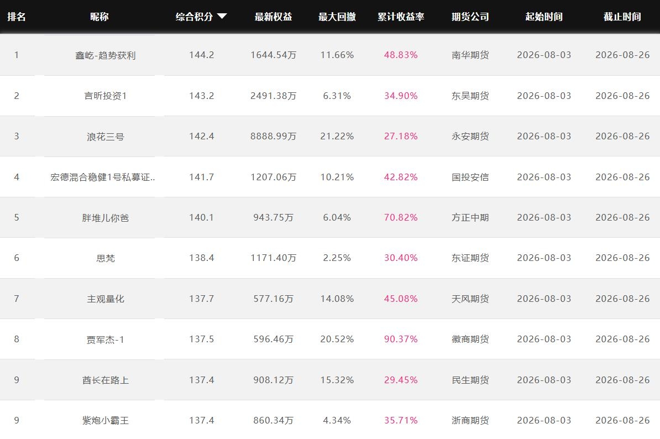Click the sort arrow beside 综合积分

(x=222, y=17)
